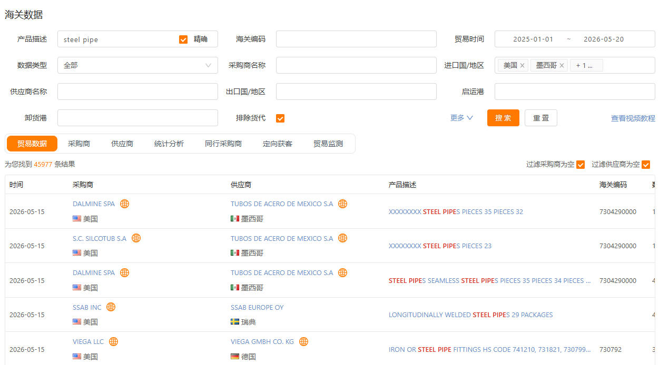Click the 卸货港 input field
The height and width of the screenshot is (365, 659).
137,118
